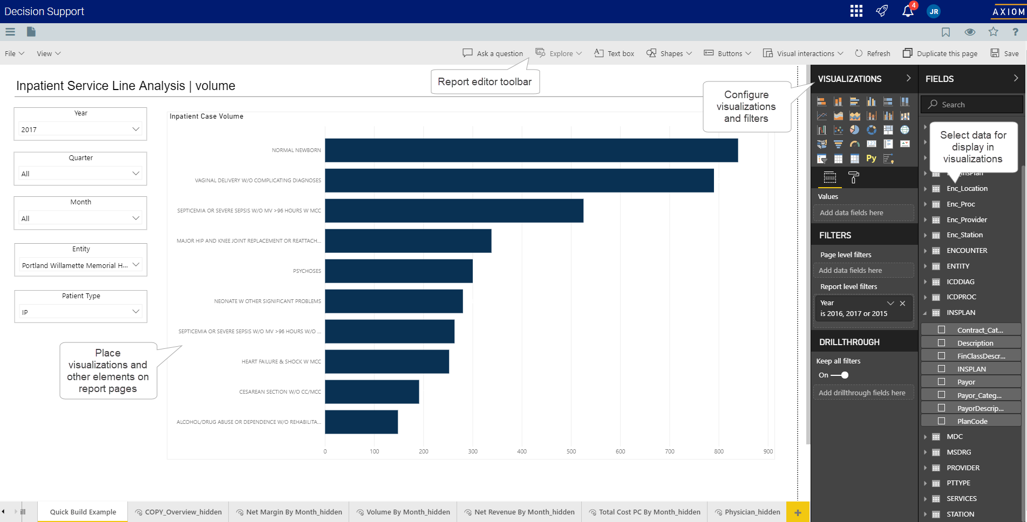Check the Description checkbox under INSPLAN

pyautogui.click(x=942, y=342)
